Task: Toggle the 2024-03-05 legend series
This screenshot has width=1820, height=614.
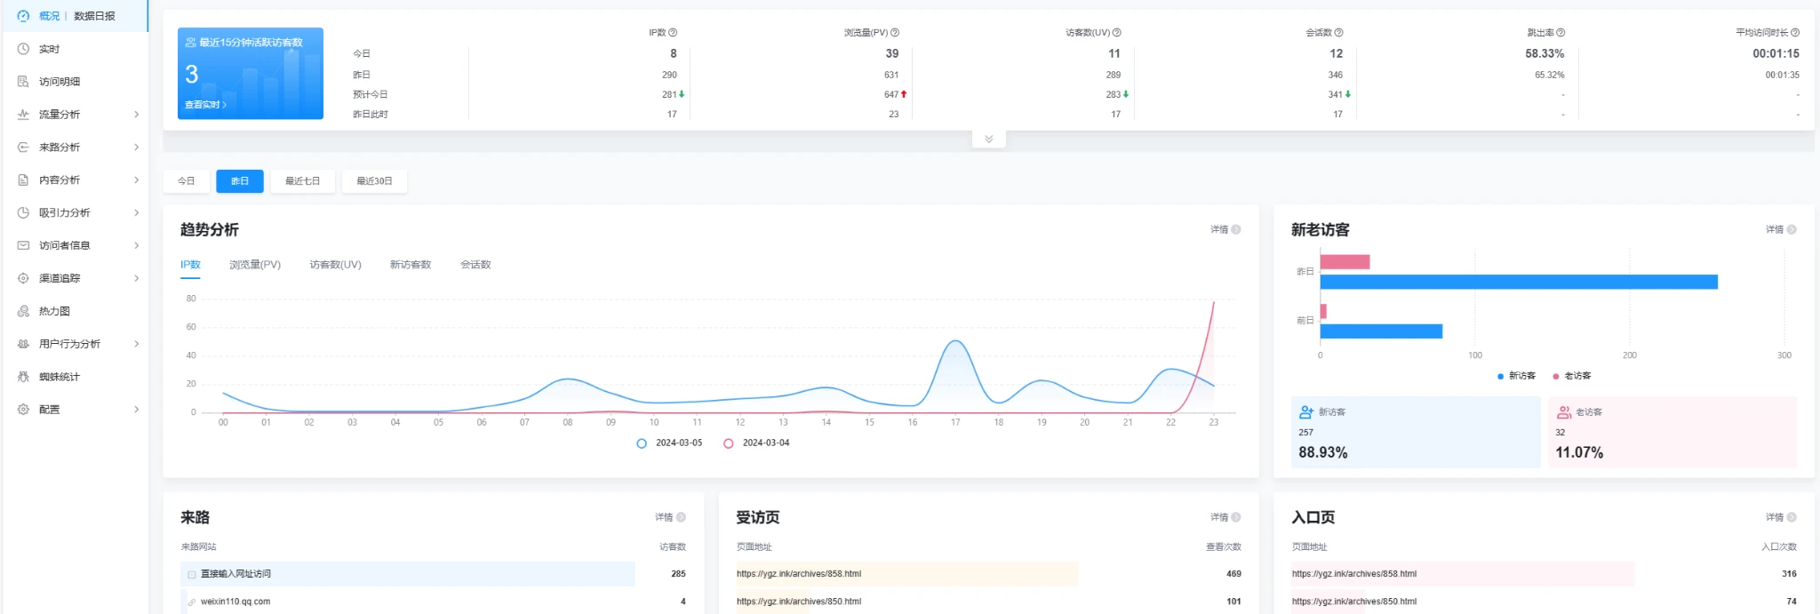Action: (669, 443)
